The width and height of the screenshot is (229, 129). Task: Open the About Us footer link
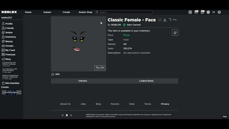[x=65, y=104]
